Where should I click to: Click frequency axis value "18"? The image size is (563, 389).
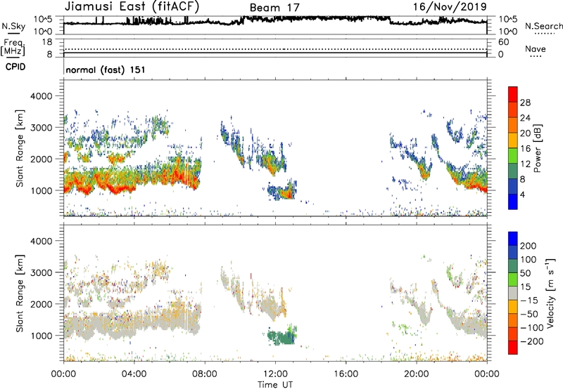[x=47, y=42]
